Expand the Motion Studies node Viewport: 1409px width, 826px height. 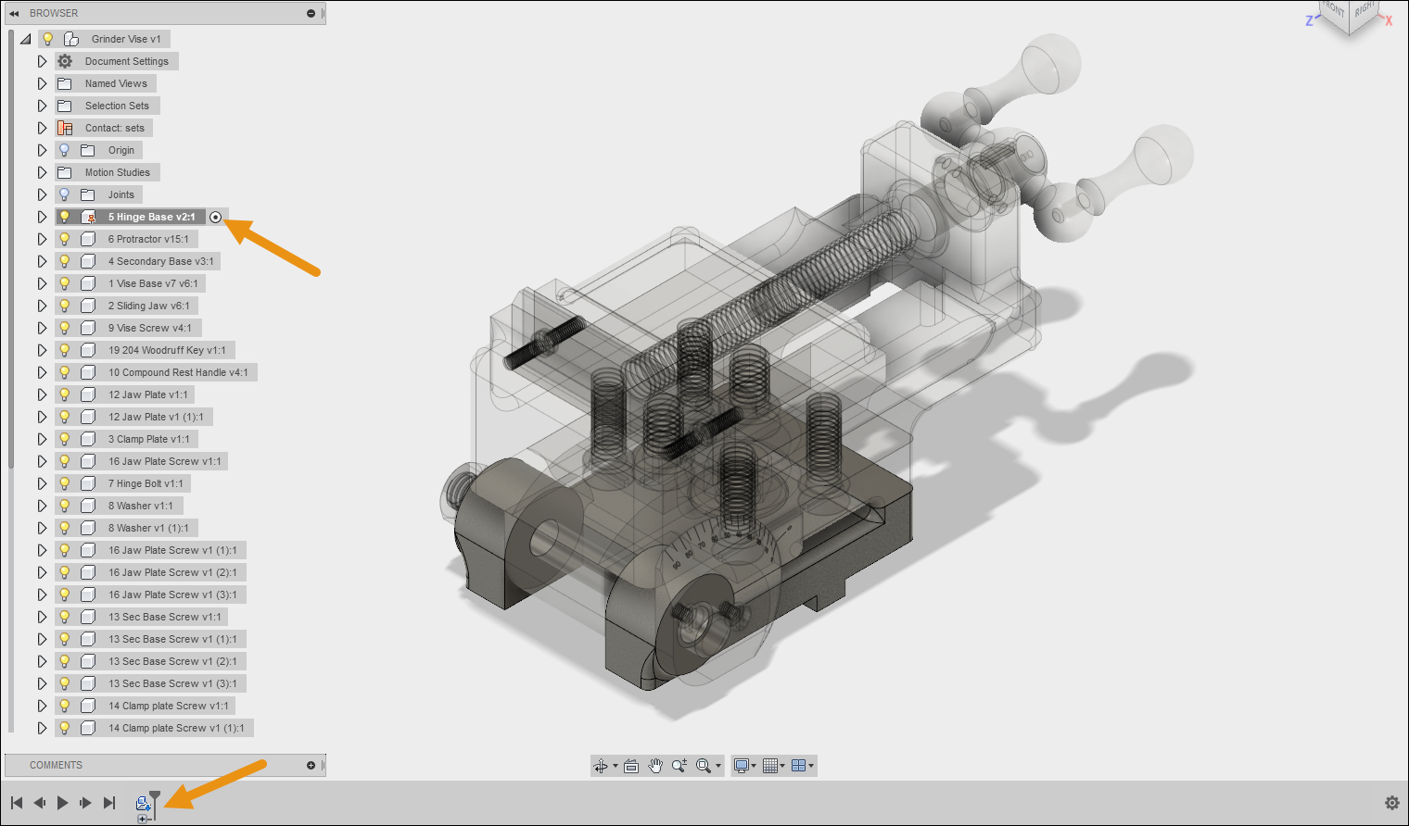point(42,172)
